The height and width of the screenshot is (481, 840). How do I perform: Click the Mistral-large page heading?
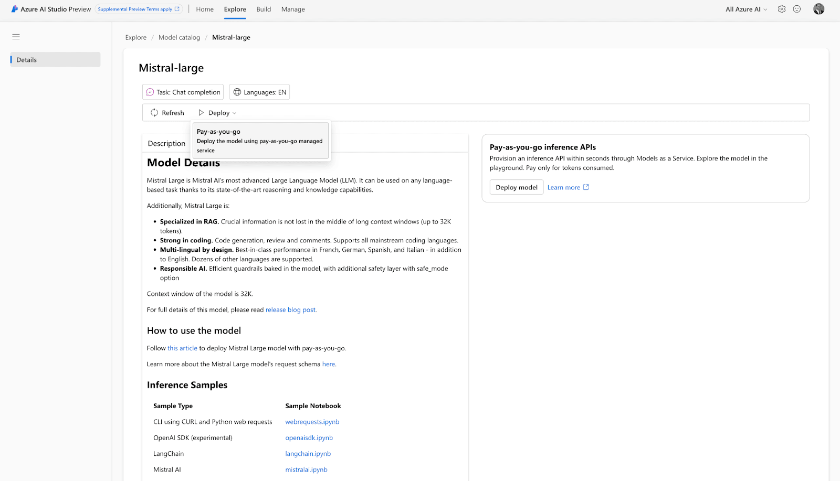click(171, 68)
